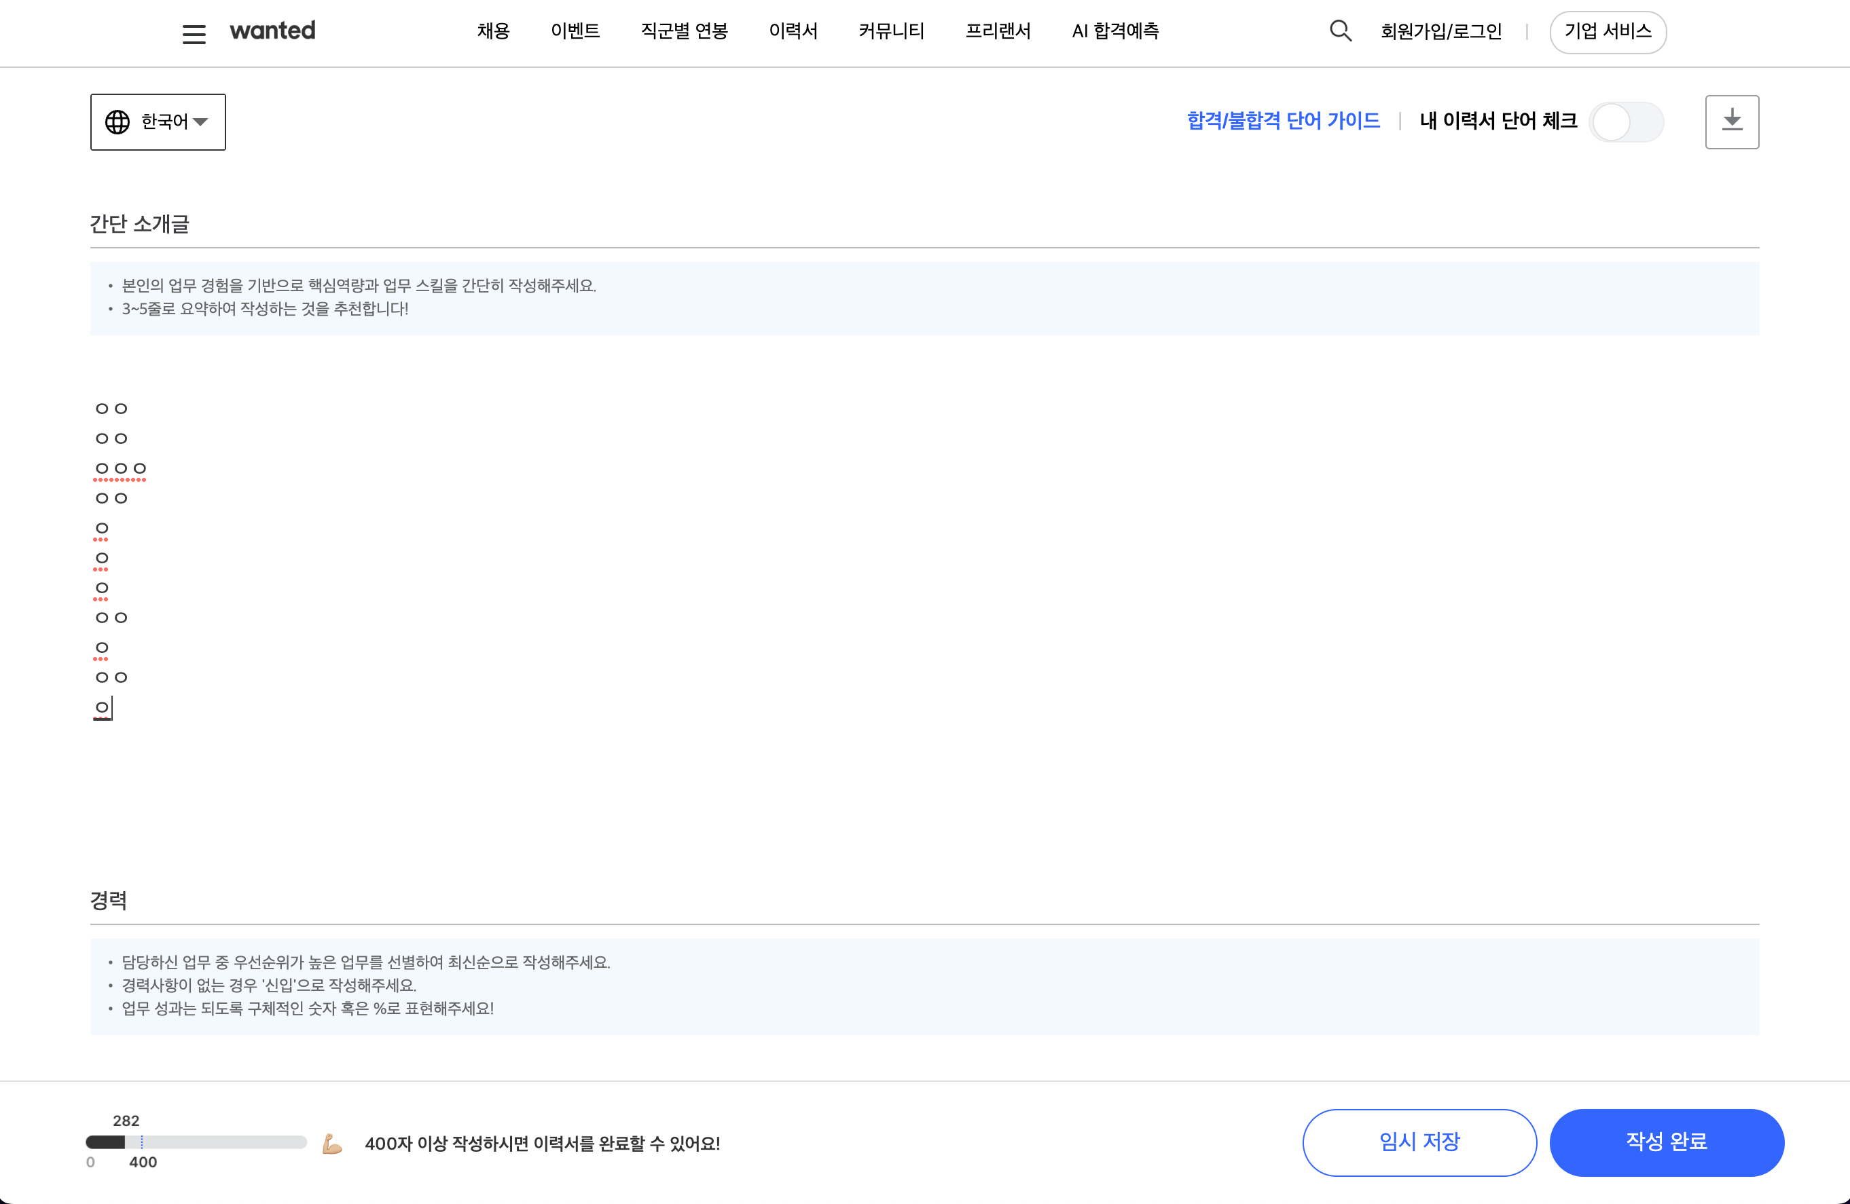Open the 채용 menu
Image resolution: width=1850 pixels, height=1204 pixels.
pos(493,31)
